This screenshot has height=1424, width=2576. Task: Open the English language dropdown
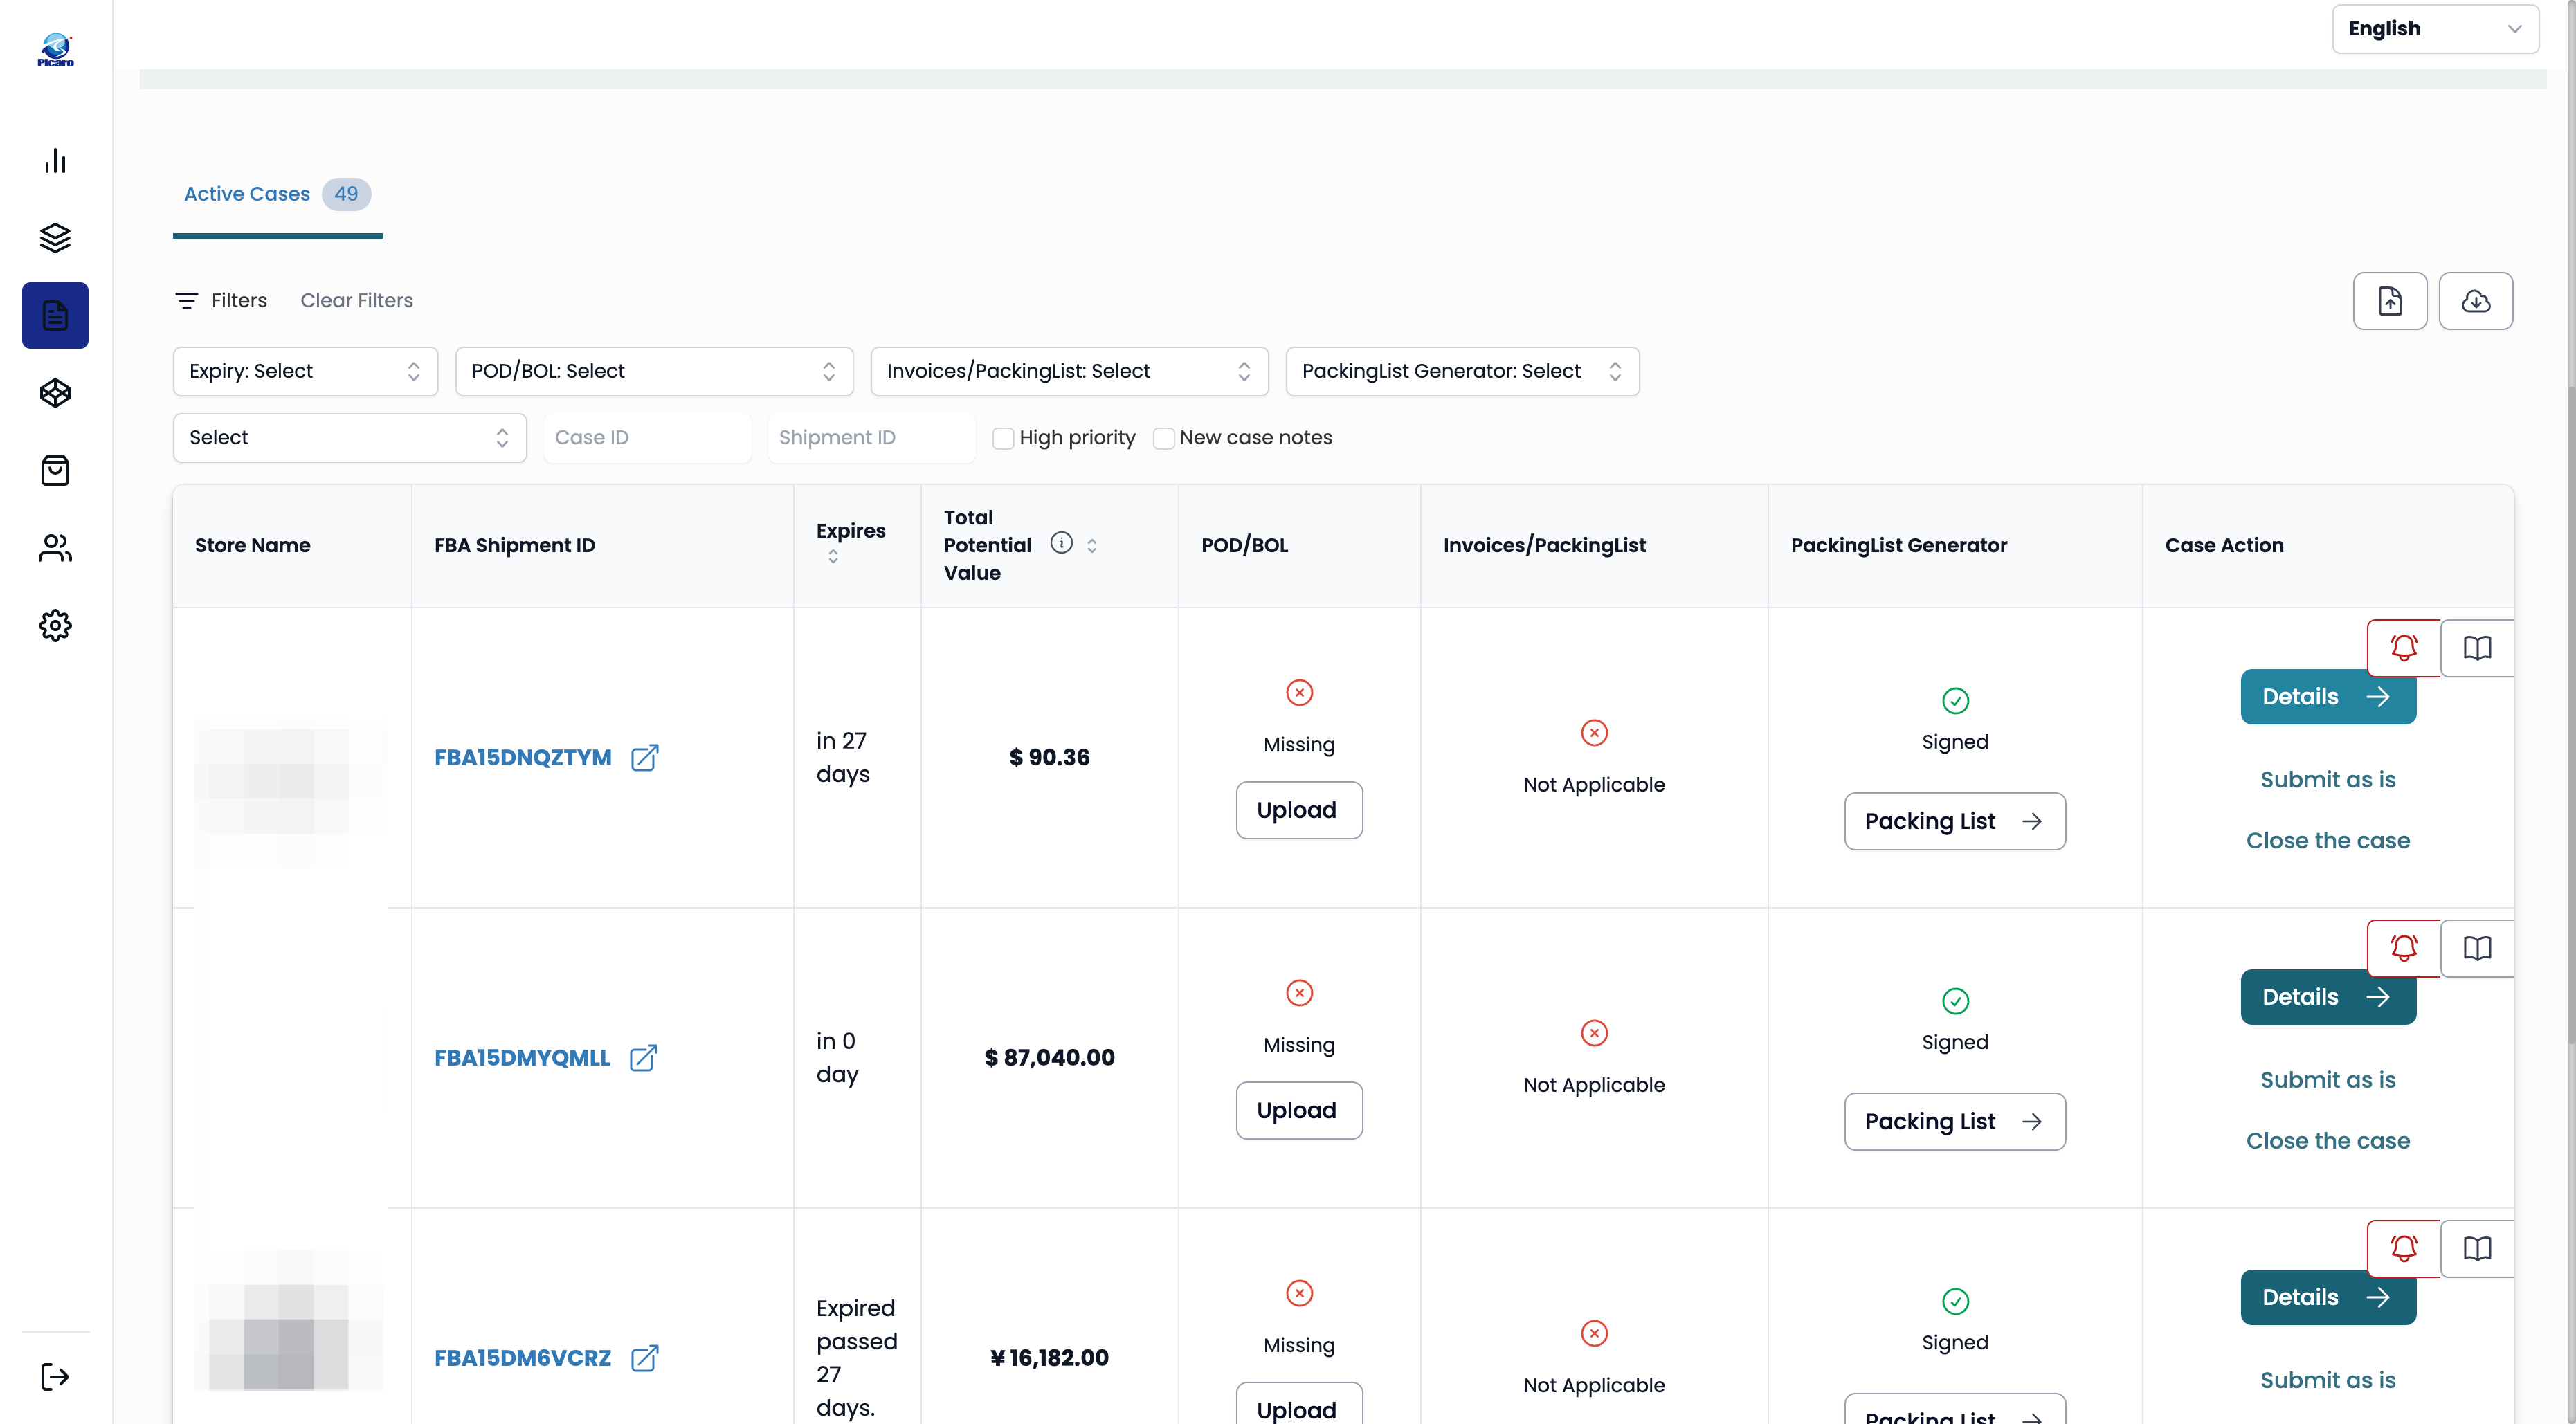(x=2435, y=29)
